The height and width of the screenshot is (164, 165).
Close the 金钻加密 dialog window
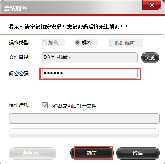tap(152, 5)
